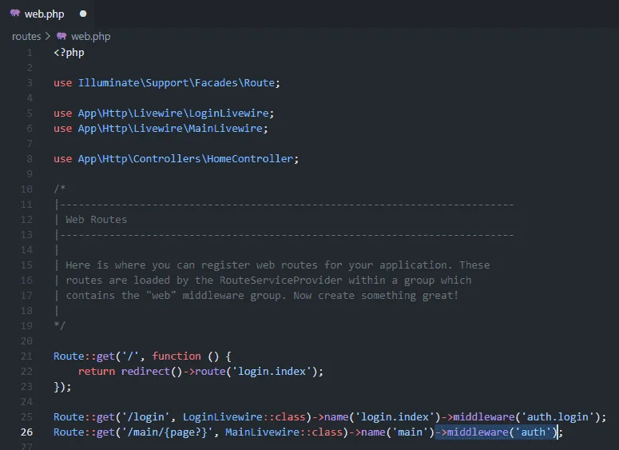
Task: Click the 'function' keyword on line 21
Action: pyautogui.click(x=177, y=356)
